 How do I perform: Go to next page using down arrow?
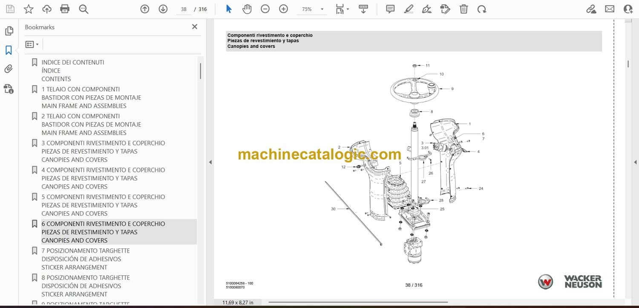click(x=163, y=9)
